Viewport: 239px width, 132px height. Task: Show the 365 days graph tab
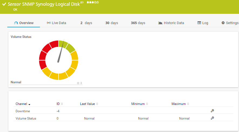(x=138, y=23)
